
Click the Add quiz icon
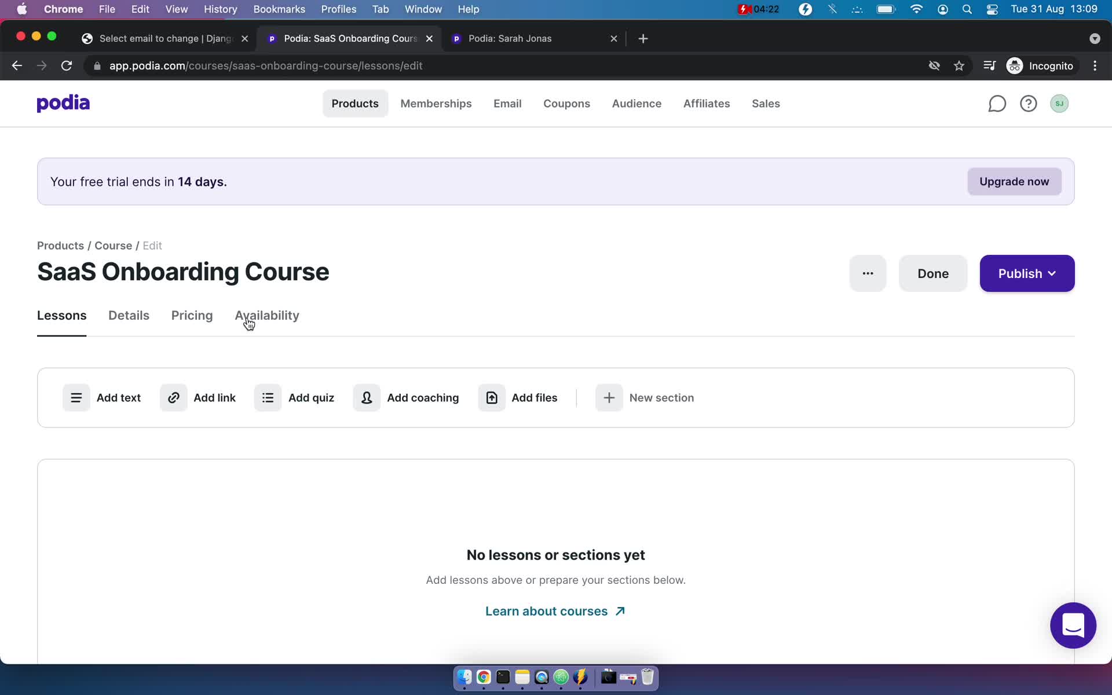tap(268, 397)
